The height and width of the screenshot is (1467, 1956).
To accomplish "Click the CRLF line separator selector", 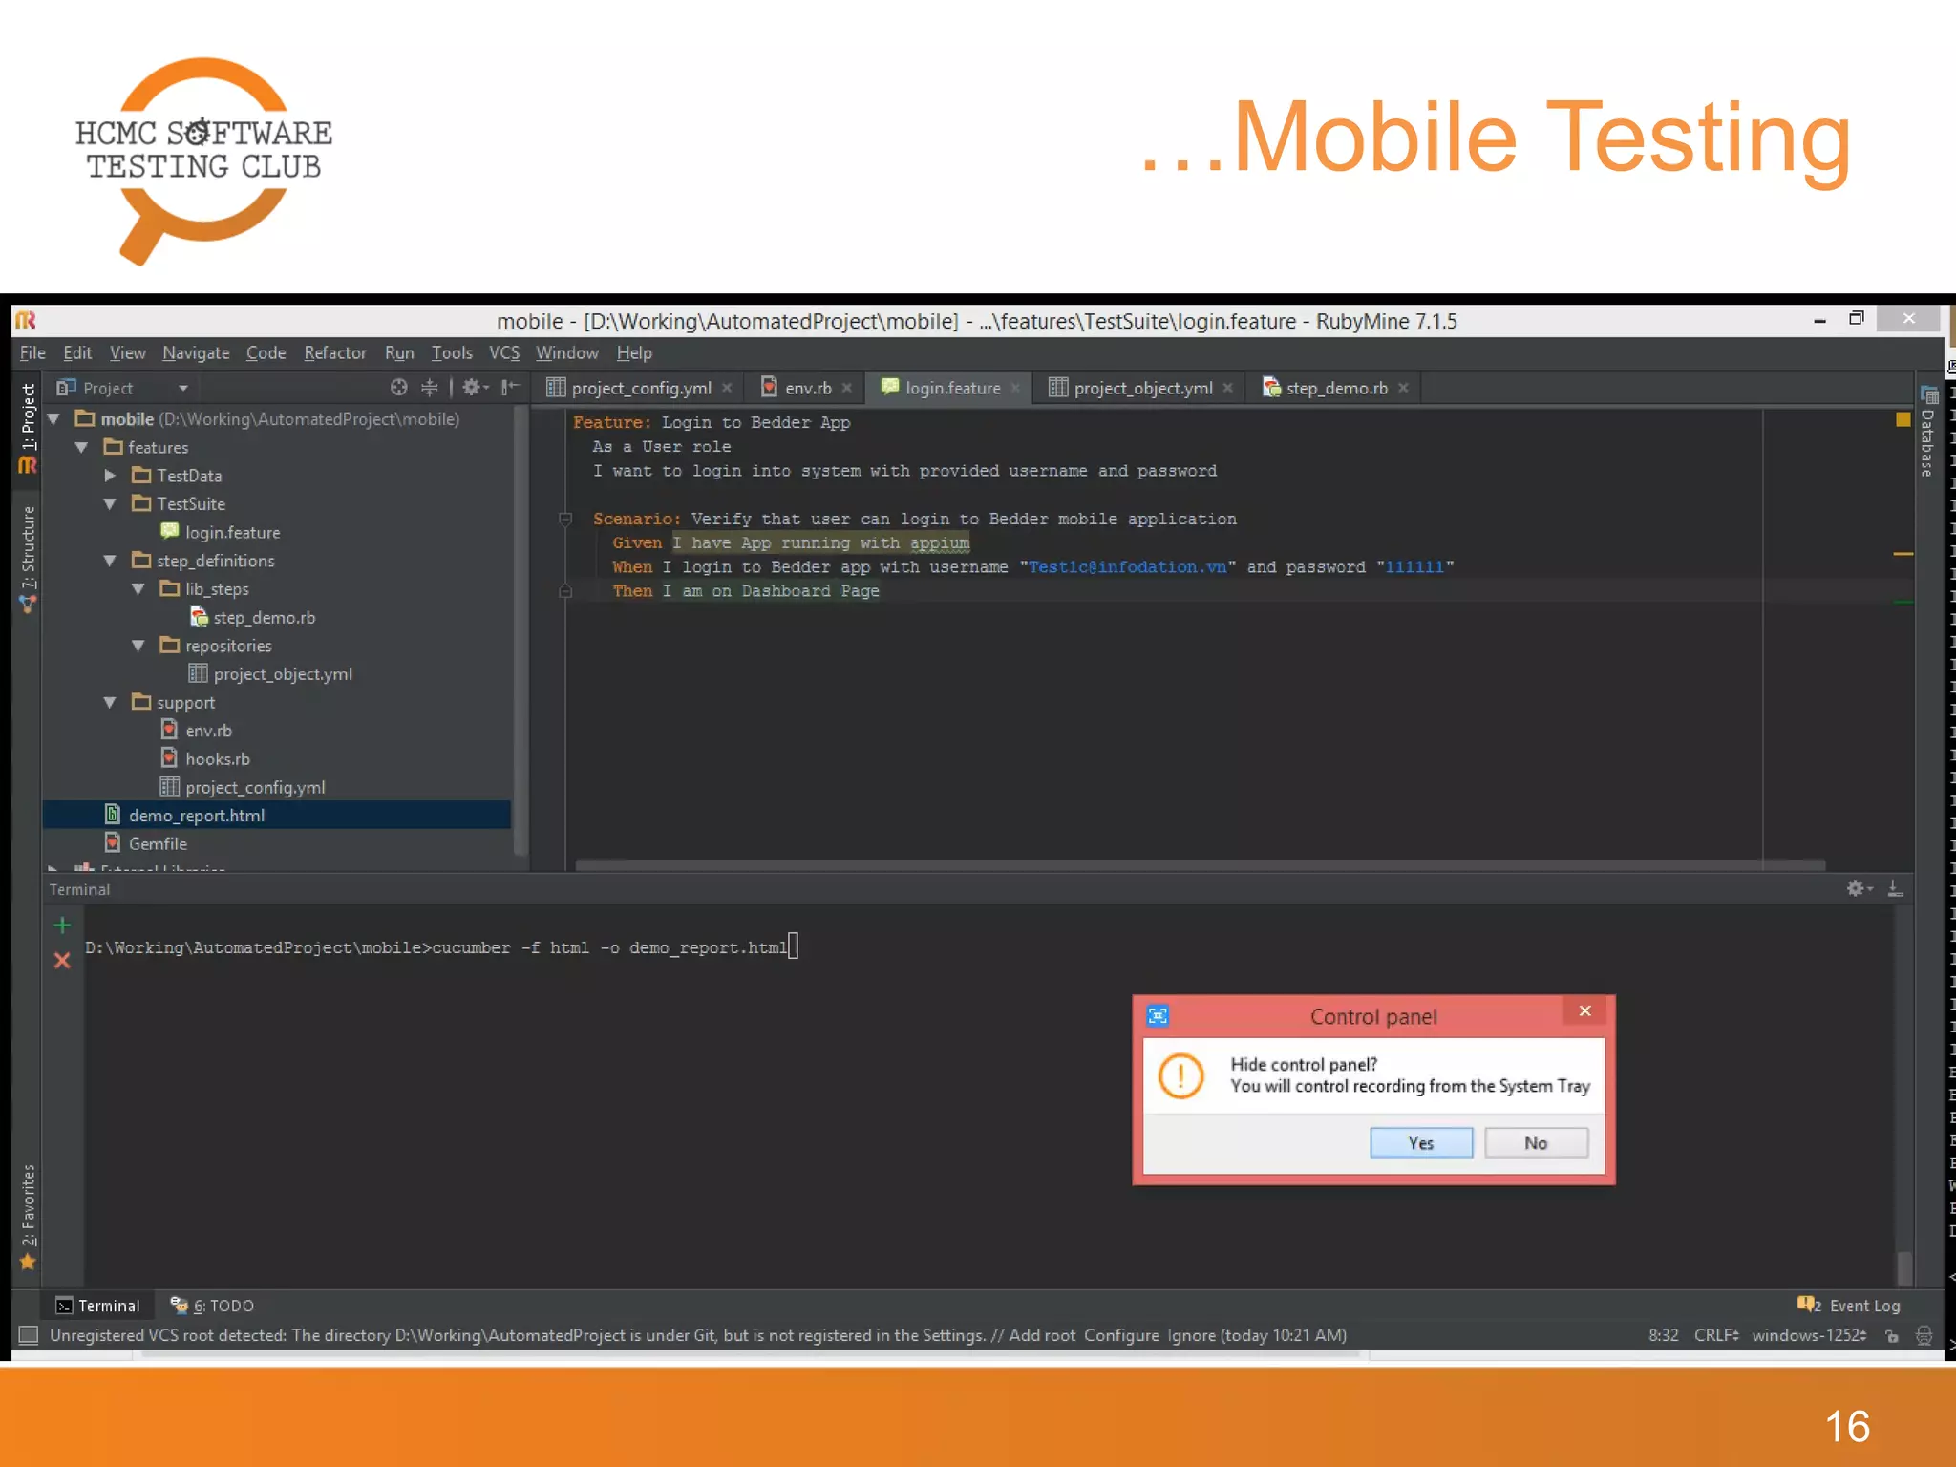I will click(x=1716, y=1335).
